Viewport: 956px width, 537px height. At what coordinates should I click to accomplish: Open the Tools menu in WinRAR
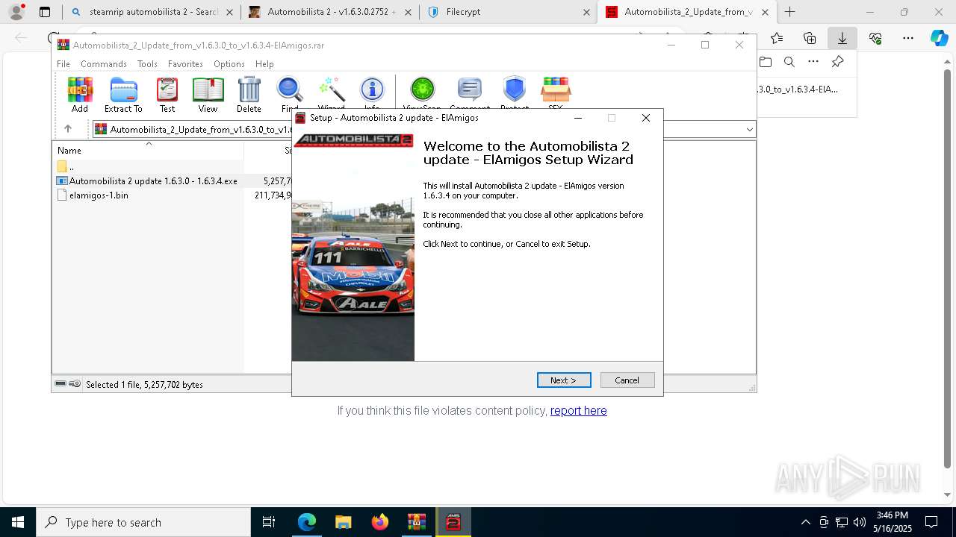pyautogui.click(x=147, y=64)
